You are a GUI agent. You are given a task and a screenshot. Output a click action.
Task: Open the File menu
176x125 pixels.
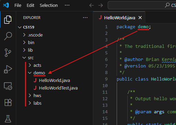18,5
